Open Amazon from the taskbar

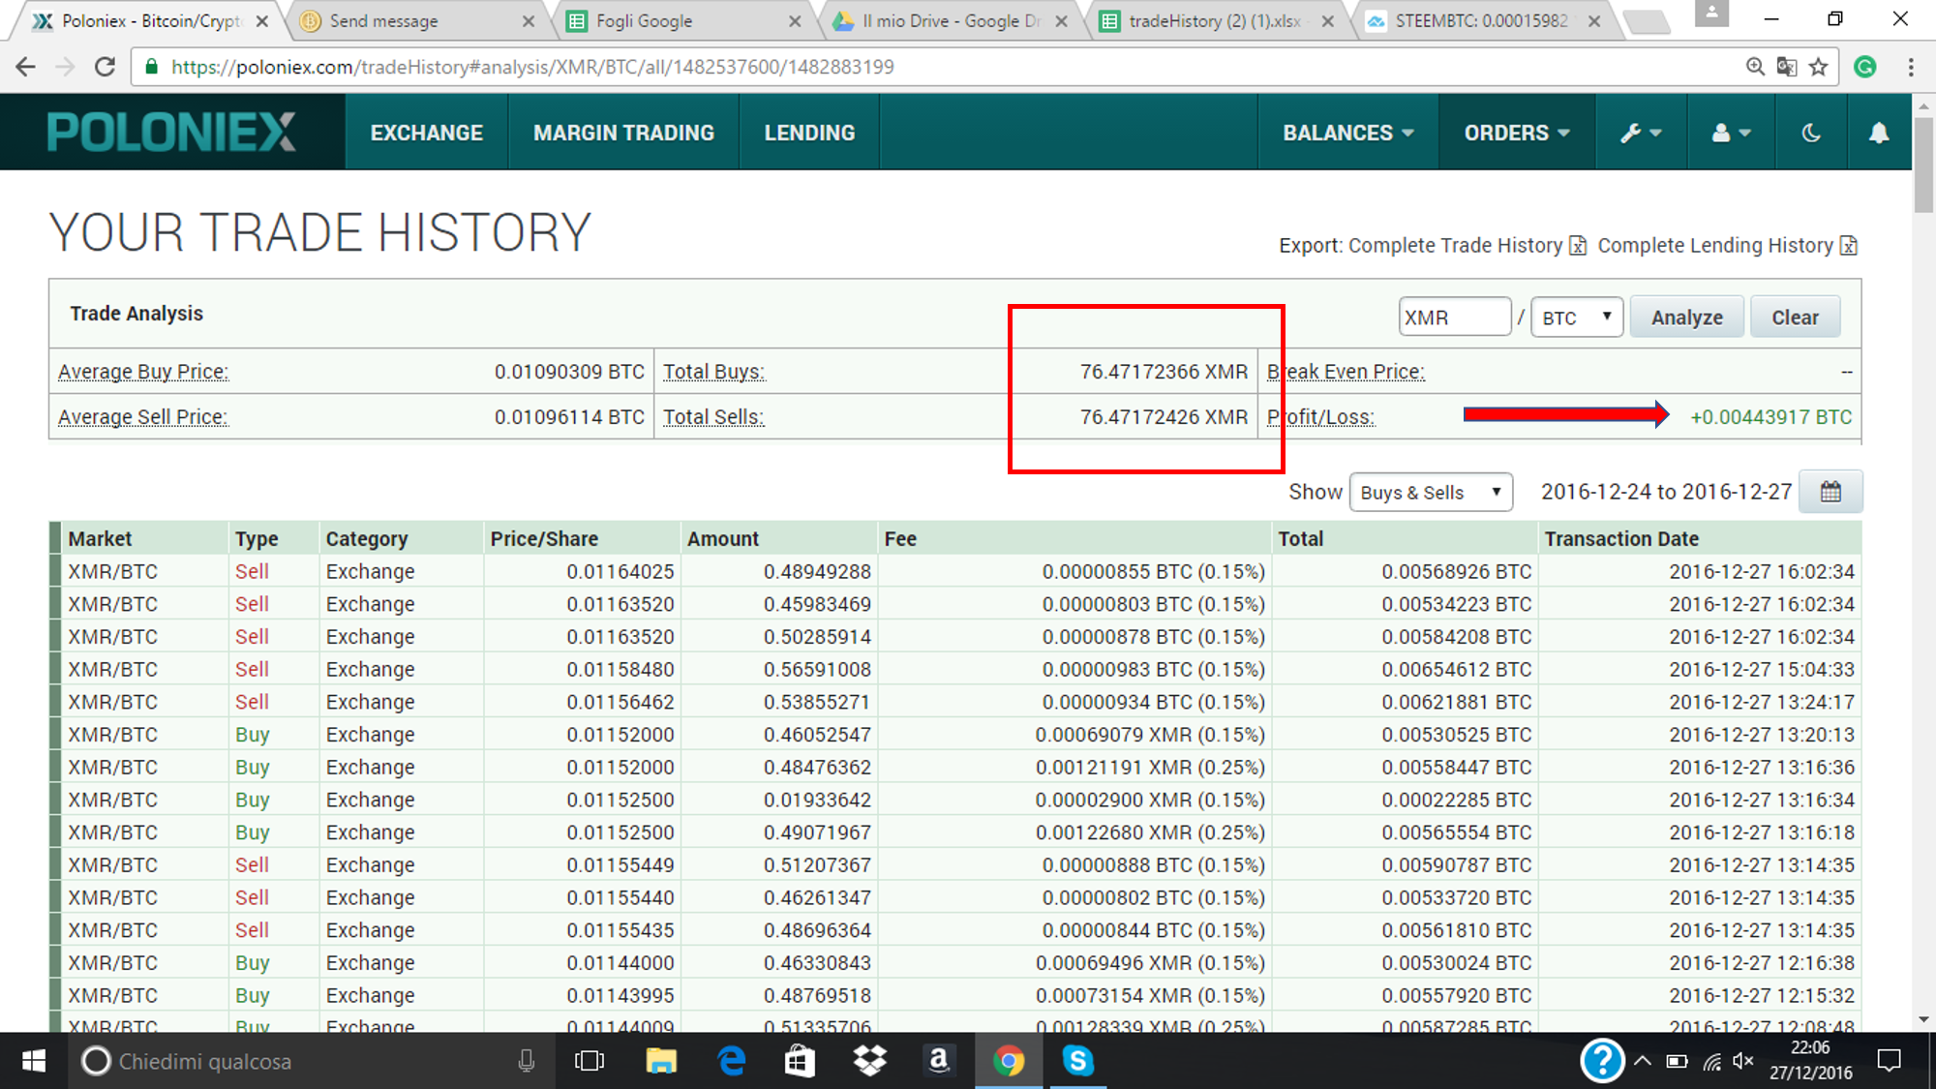[x=938, y=1061]
